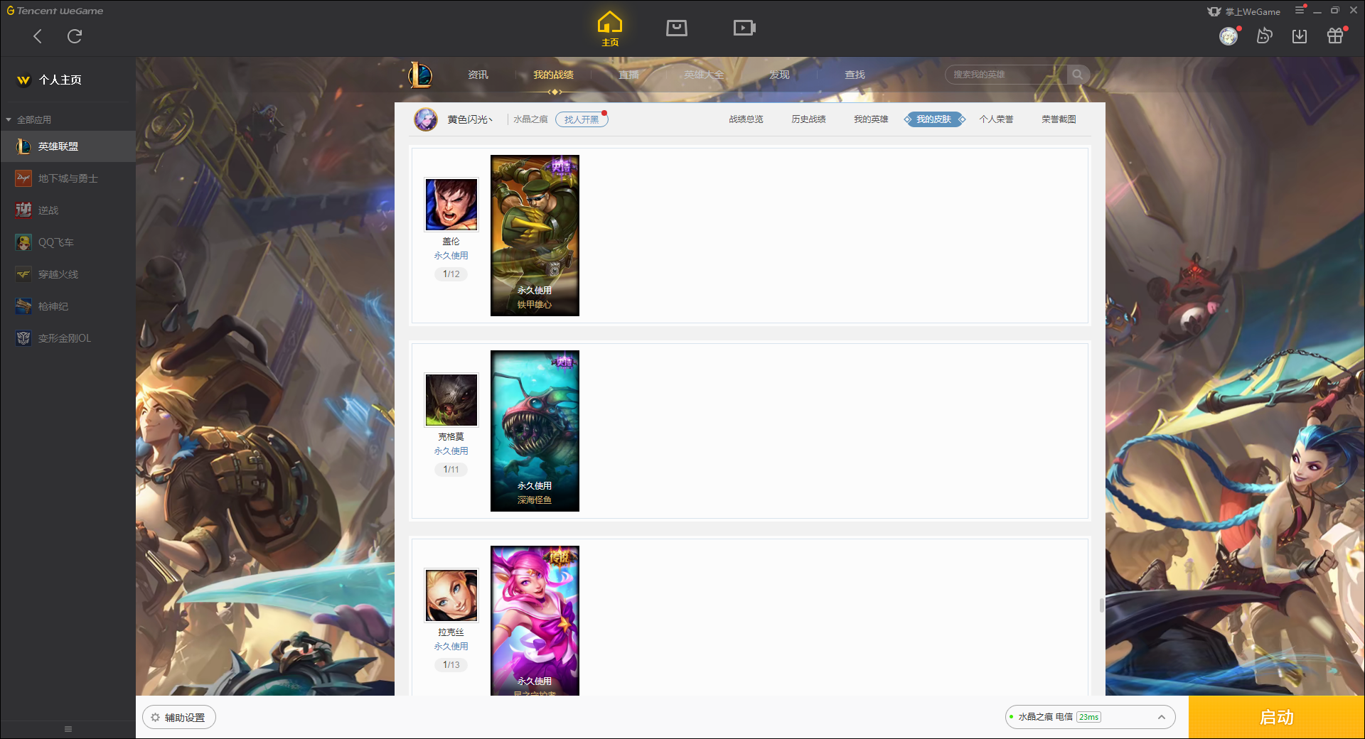This screenshot has height=739, width=1365.
Task: Select 枪神纪 in the app list
Action: (x=68, y=306)
